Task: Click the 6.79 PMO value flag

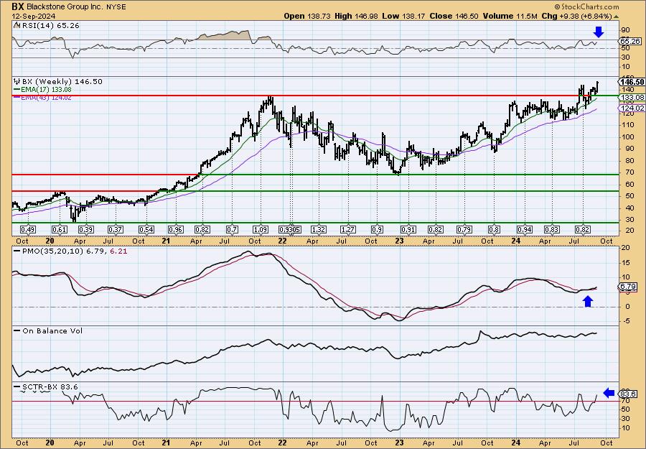Action: [x=629, y=286]
